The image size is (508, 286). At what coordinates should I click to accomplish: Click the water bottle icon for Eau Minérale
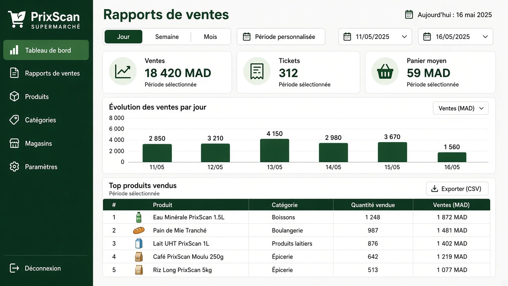139,217
